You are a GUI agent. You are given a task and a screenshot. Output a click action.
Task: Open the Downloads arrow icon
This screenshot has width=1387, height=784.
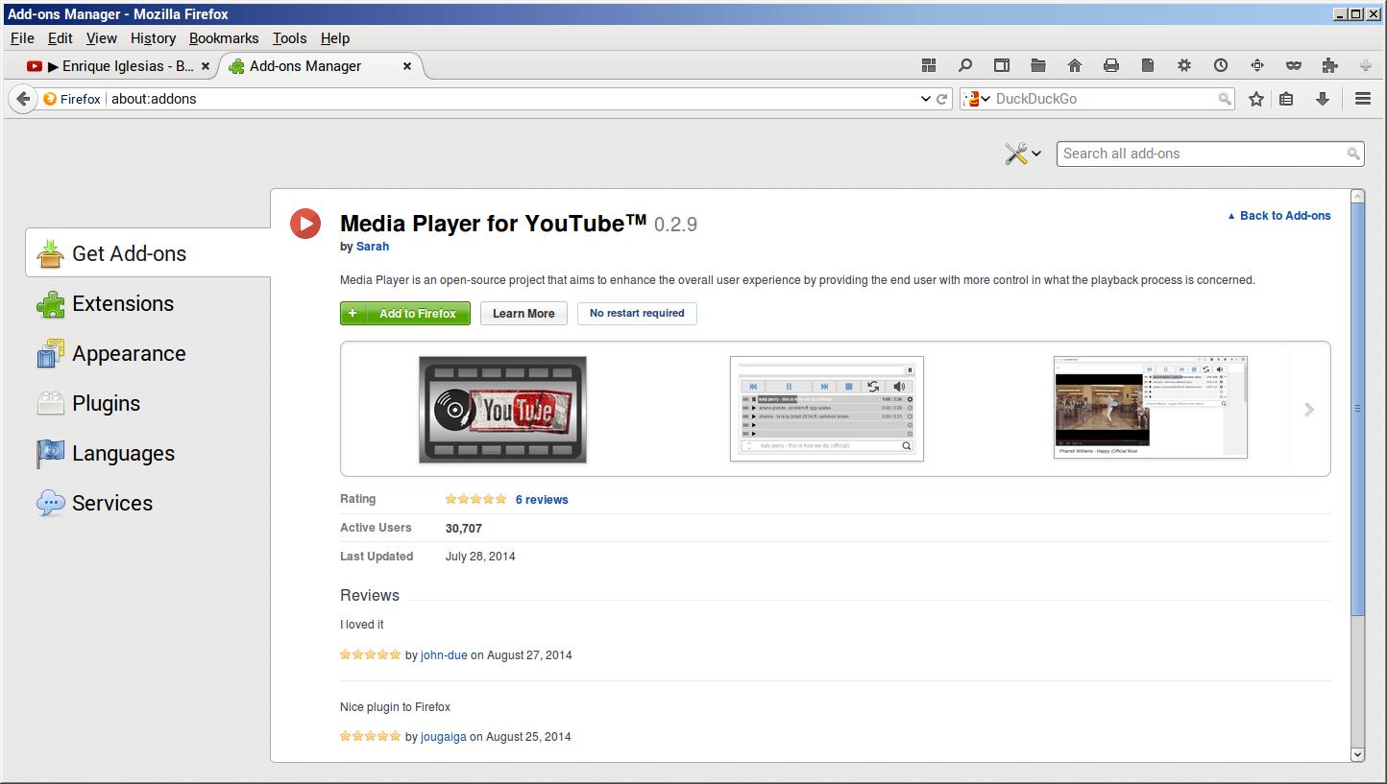click(x=1323, y=99)
